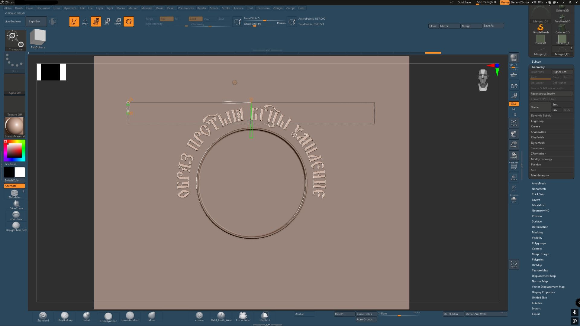The image size is (580, 326).
Task: Expand the Masking palette
Action: coord(537,233)
